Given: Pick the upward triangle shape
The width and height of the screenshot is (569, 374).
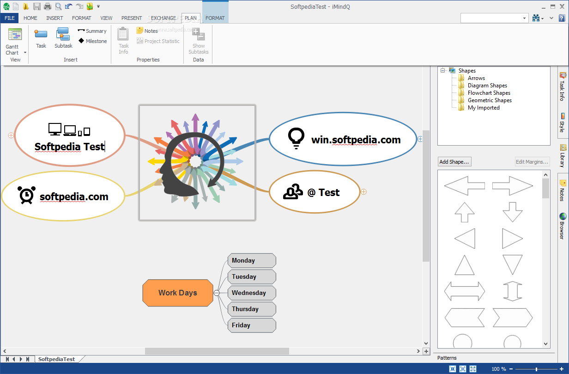Looking at the screenshot, I should click(x=464, y=265).
